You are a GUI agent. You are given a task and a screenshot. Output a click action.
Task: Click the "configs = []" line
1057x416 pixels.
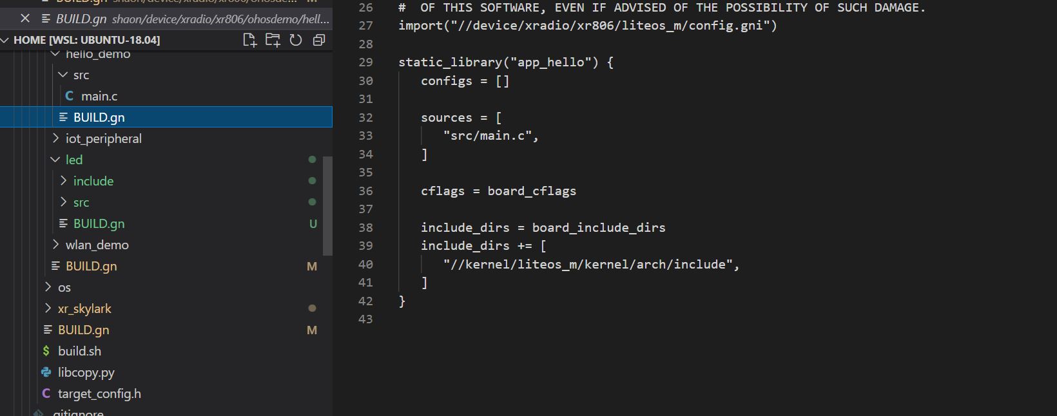[x=465, y=81]
